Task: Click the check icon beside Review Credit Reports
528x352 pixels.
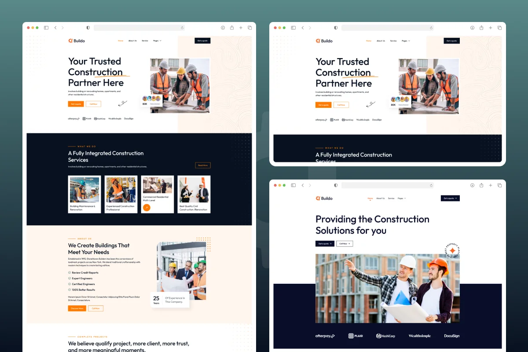Action: pyautogui.click(x=70, y=273)
